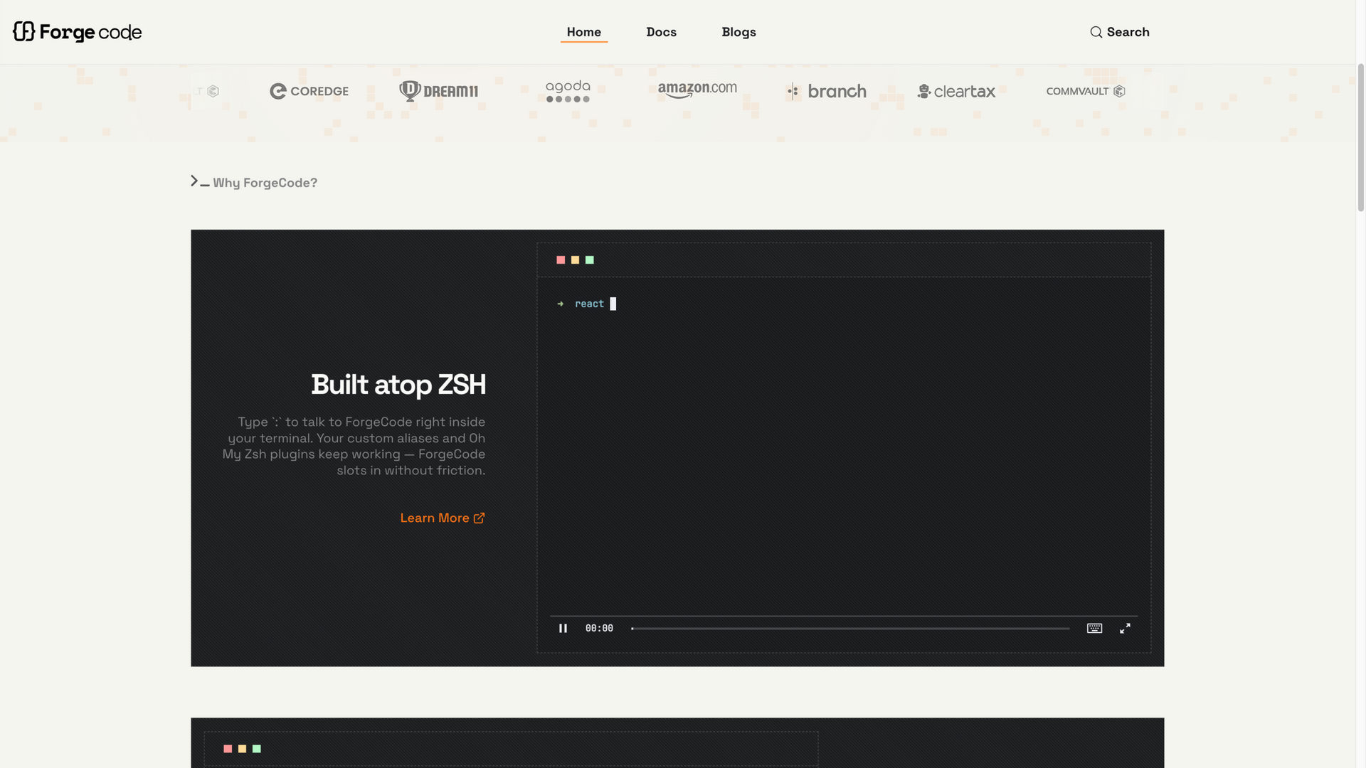Viewport: 1366px width, 768px height.
Task: Click the cleartax company logo
Action: (956, 91)
